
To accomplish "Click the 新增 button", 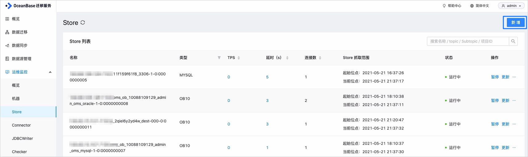I will [515, 22].
